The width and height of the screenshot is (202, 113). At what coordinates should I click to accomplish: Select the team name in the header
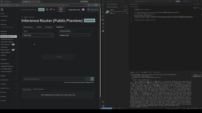point(74,10)
